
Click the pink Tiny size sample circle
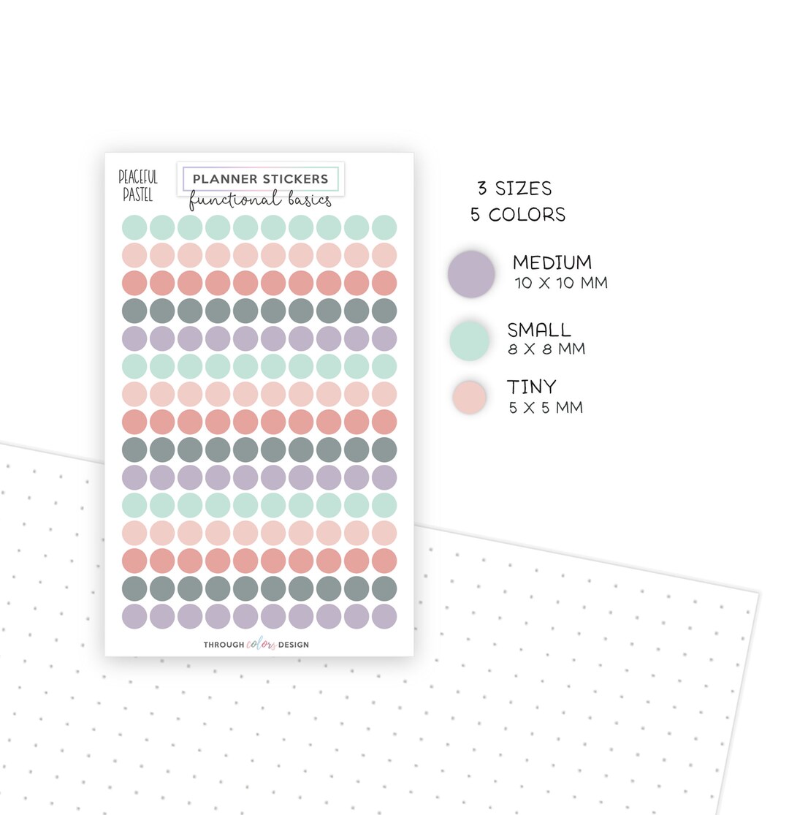click(469, 397)
